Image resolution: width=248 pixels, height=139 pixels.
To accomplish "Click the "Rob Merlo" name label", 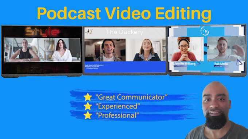I will pos(221,64).
